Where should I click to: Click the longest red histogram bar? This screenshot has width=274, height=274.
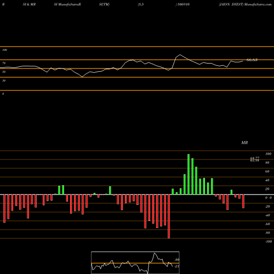tap(169, 216)
